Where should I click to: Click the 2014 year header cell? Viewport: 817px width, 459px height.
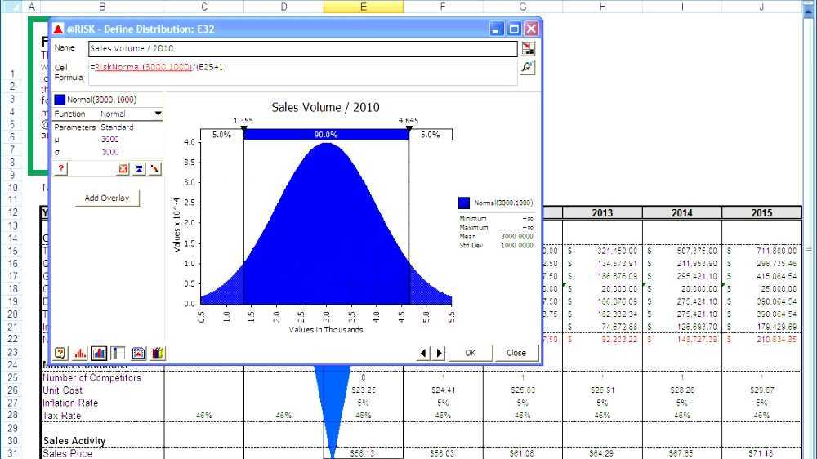682,213
